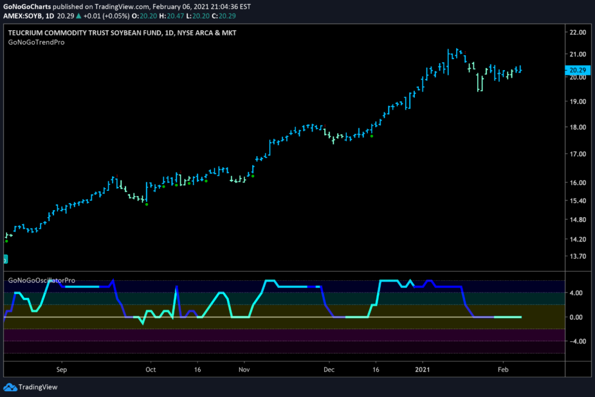Click the 2021 label on time axis
Screen dimensions: 595x397
coord(422,370)
